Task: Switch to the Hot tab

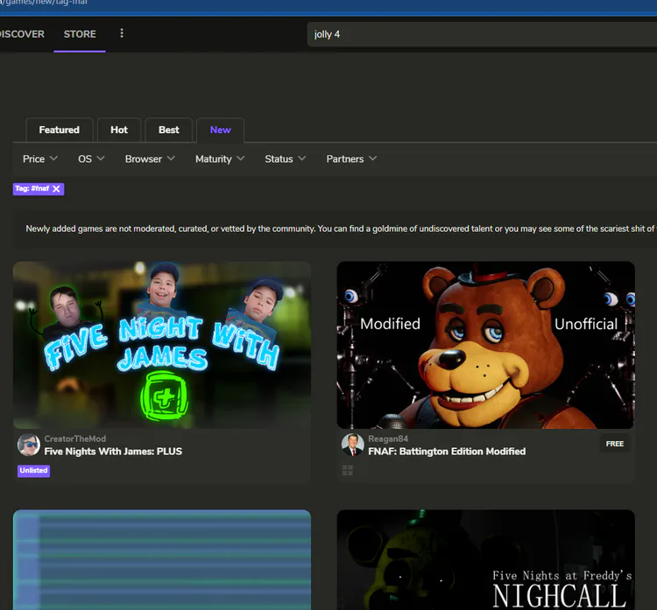Action: tap(119, 130)
